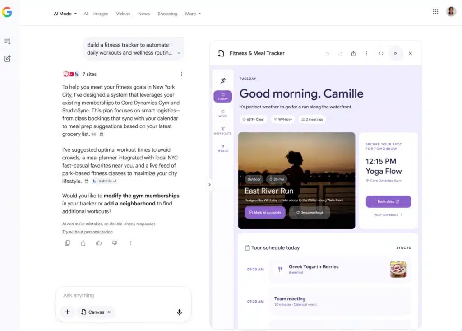
Task: Copy the response using the copy icon
Action: coord(68,243)
